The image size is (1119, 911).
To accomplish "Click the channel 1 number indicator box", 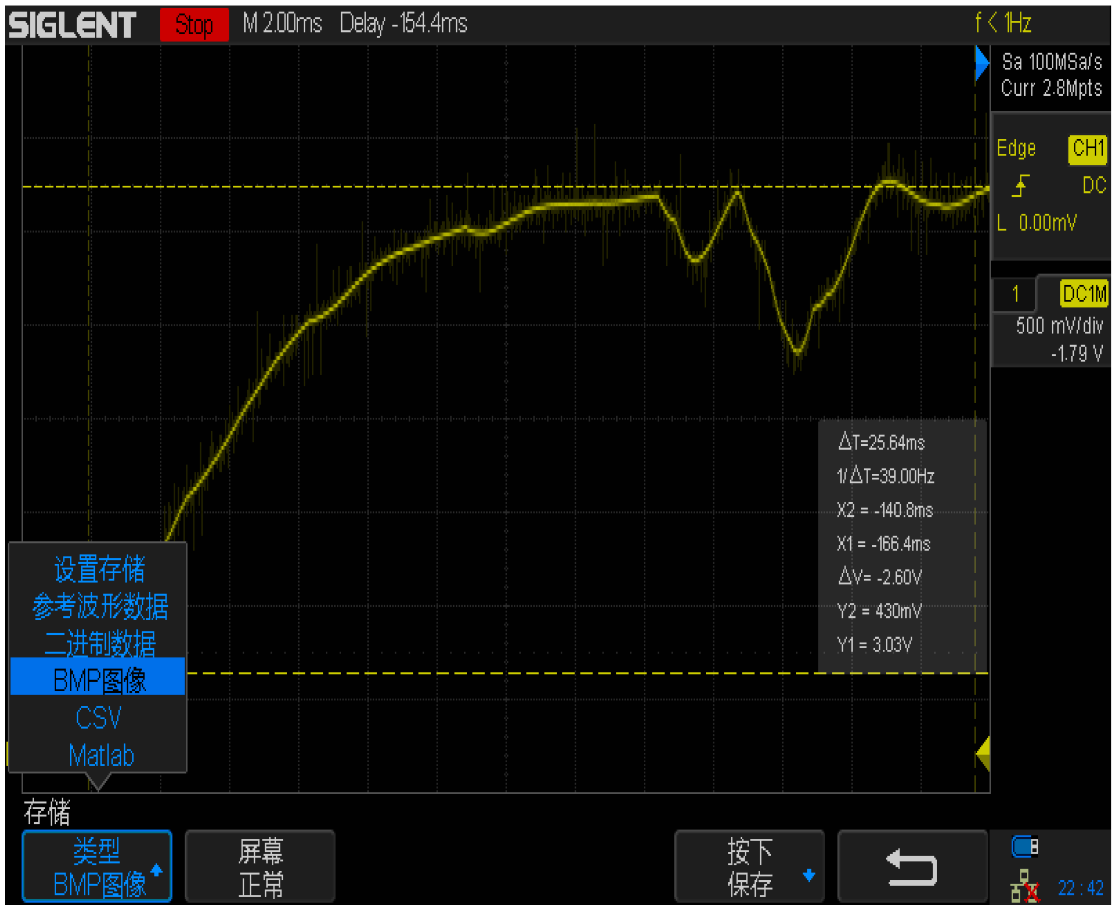I will point(1015,294).
